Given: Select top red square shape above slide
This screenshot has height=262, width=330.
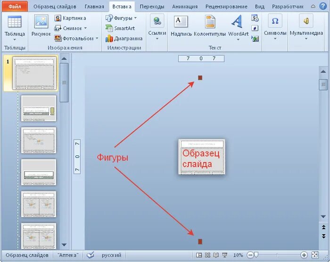Looking at the screenshot, I should coord(200,78).
